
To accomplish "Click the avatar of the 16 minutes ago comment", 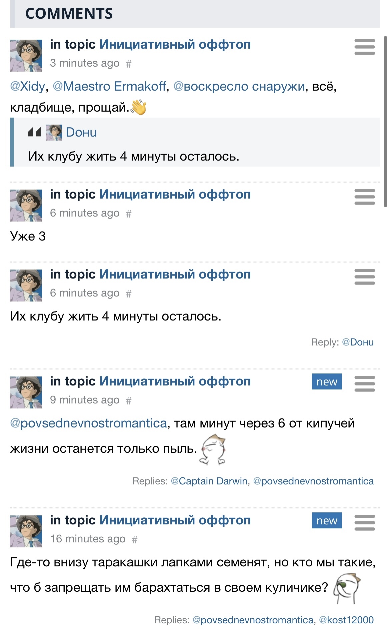I will pyautogui.click(x=26, y=531).
